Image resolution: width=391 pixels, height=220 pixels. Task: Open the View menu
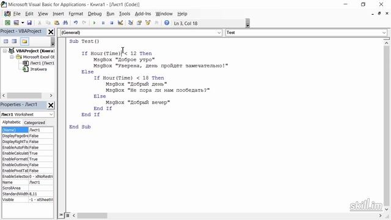[43, 13]
